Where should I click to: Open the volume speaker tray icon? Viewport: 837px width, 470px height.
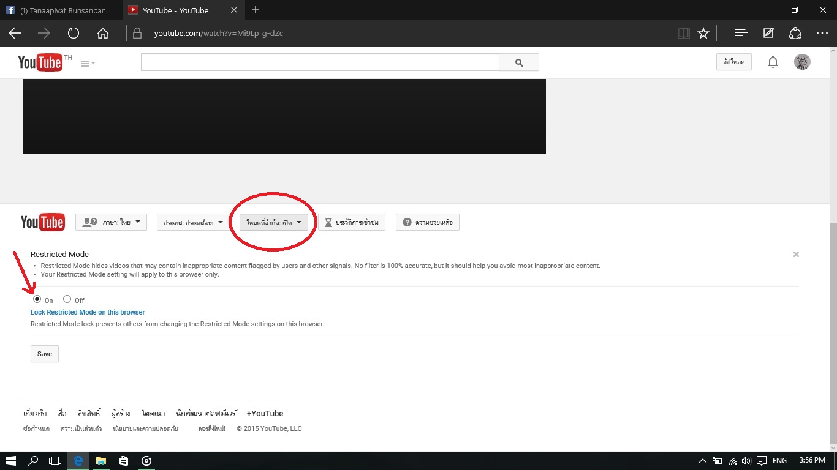tap(746, 461)
